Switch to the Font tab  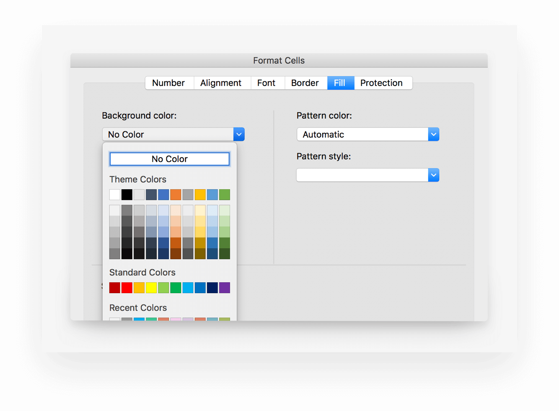point(267,83)
